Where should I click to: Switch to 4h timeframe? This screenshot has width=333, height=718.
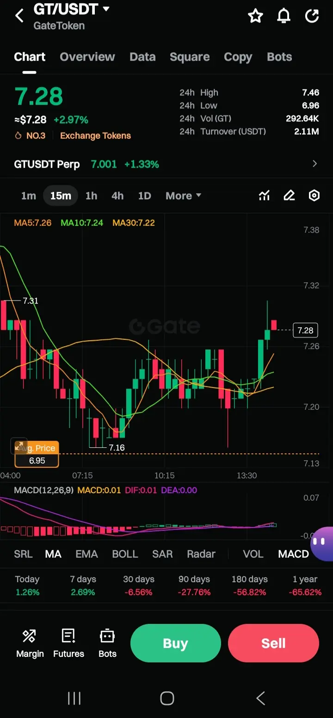point(117,196)
